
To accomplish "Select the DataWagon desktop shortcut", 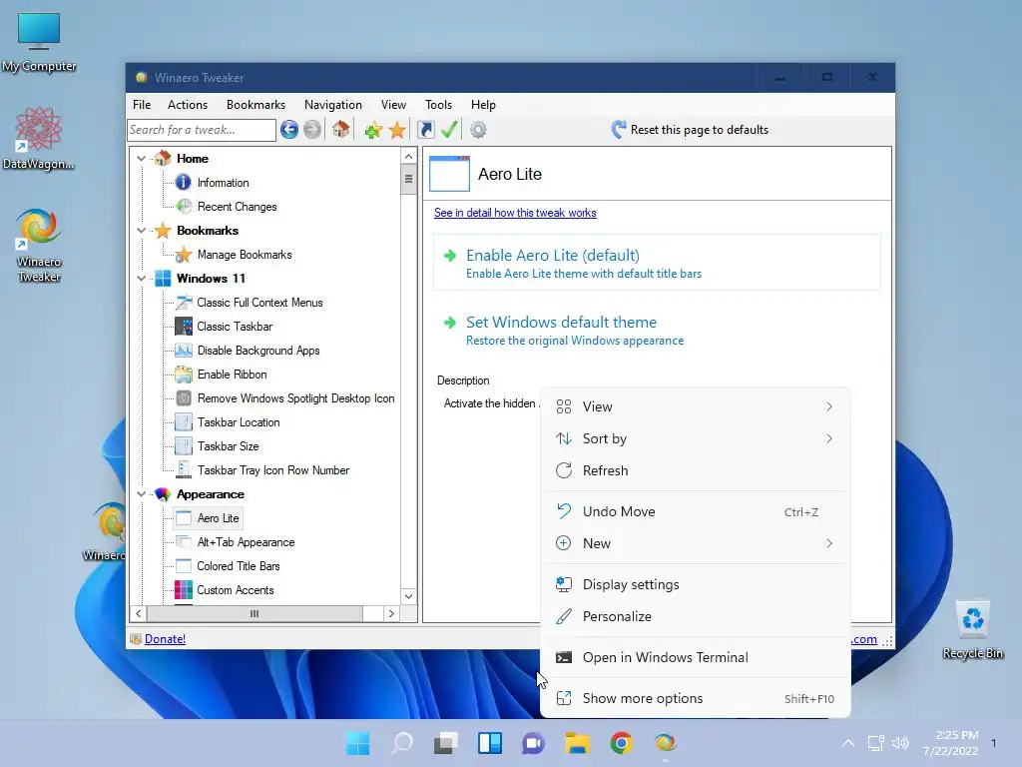I will [39, 138].
